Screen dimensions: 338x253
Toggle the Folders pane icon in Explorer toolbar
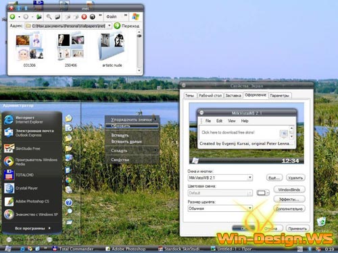pyautogui.click(x=57, y=17)
